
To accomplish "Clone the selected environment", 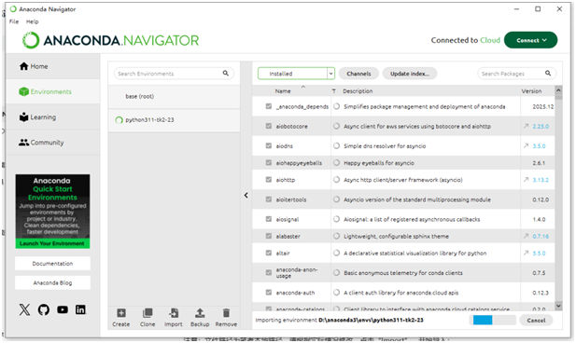I will (148, 318).
